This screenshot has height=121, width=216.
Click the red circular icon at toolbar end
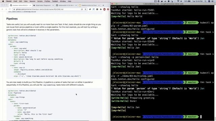(108, 9)
